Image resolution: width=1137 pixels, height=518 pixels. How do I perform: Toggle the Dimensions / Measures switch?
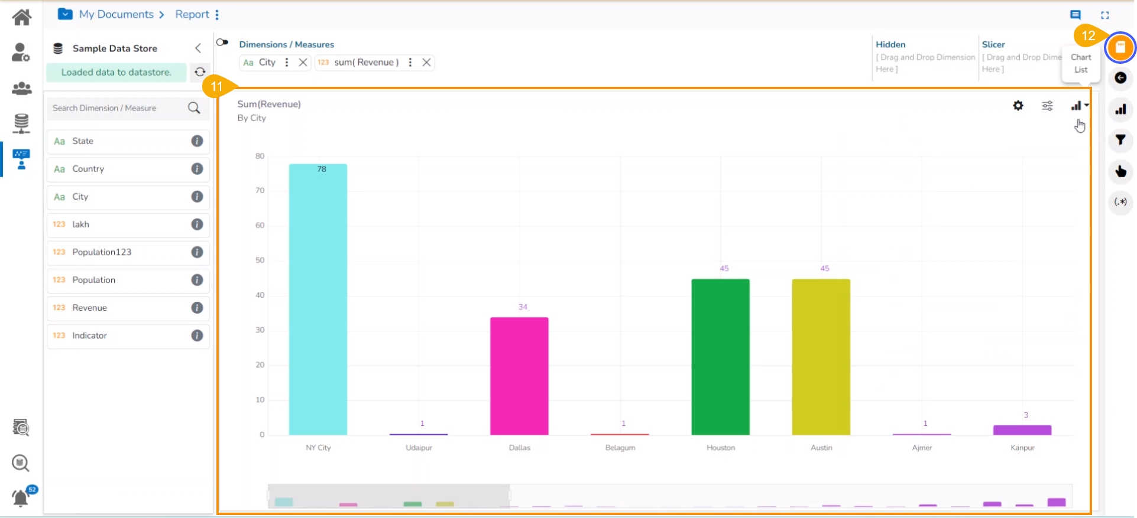(222, 43)
